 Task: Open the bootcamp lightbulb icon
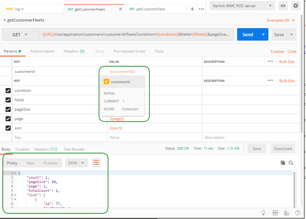[263, 213]
